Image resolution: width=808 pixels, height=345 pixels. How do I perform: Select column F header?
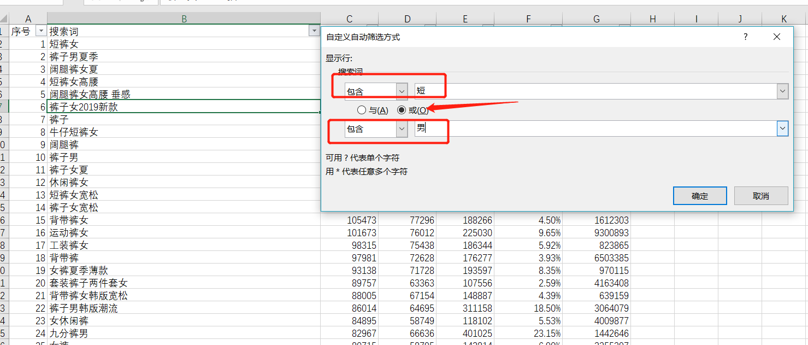(529, 19)
